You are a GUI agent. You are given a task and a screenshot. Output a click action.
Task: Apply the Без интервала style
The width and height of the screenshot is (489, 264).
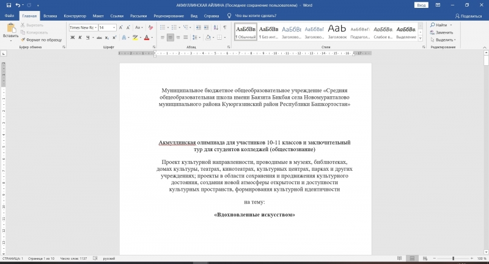click(268, 32)
